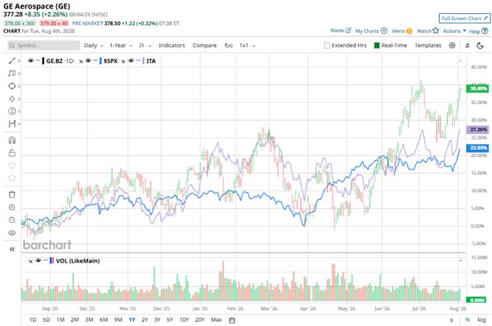Hide the VOL study eye toggle
Image resolution: width=492 pixels, height=326 pixels.
38,261
